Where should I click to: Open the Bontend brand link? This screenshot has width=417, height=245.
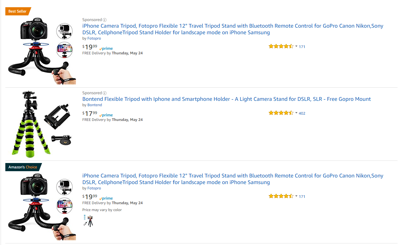[94, 105]
